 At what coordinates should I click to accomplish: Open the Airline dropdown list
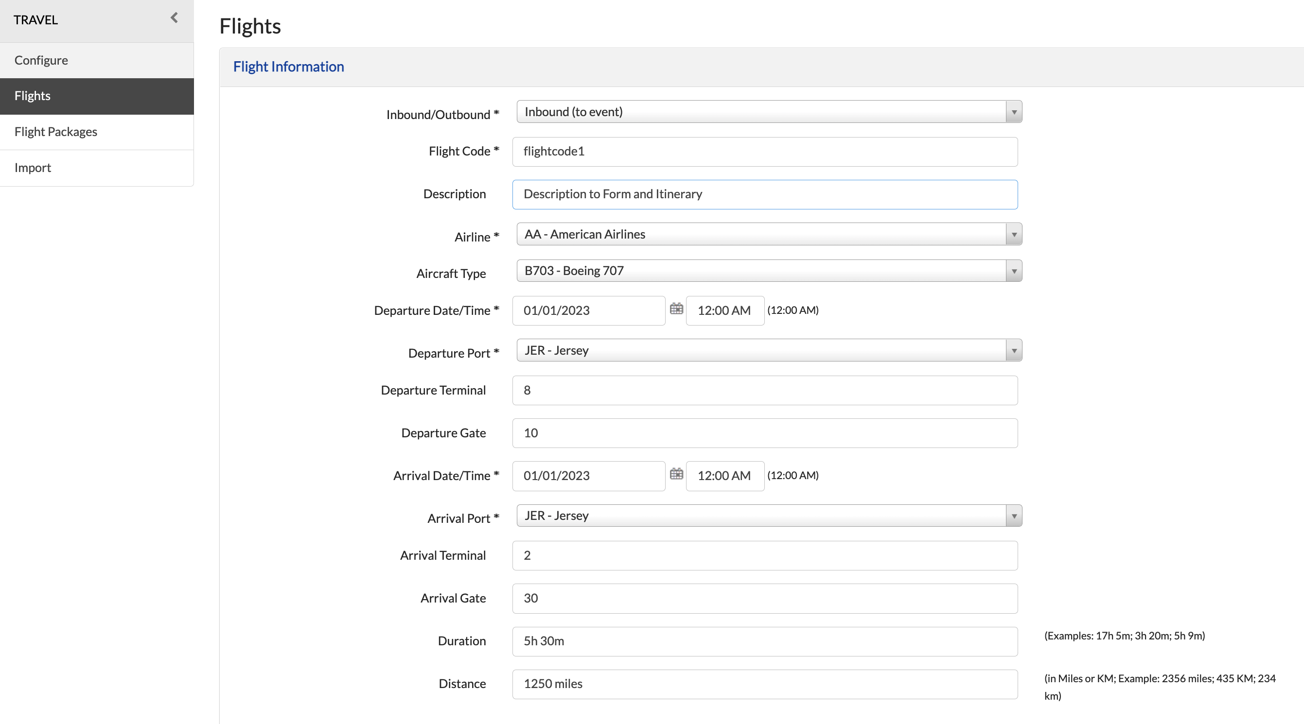point(769,234)
